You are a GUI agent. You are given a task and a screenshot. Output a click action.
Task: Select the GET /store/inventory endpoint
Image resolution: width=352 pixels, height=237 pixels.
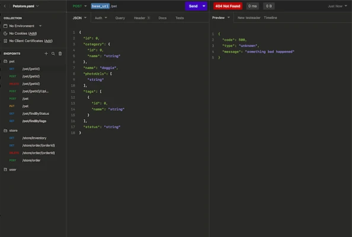(33, 138)
